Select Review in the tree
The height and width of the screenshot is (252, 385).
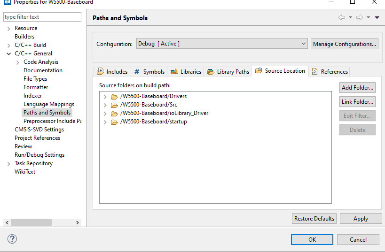pyautogui.click(x=23, y=146)
